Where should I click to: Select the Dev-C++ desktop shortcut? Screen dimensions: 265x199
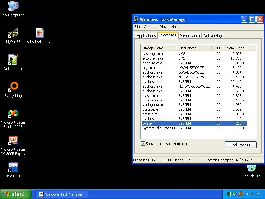click(13, 170)
